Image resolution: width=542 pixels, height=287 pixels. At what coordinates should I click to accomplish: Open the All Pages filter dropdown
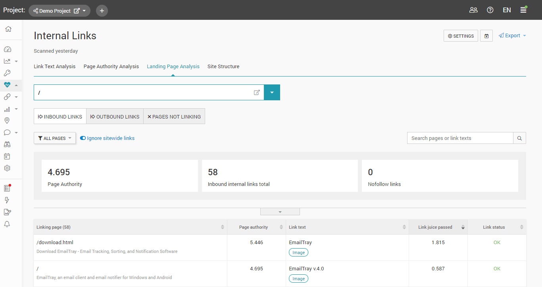55,138
